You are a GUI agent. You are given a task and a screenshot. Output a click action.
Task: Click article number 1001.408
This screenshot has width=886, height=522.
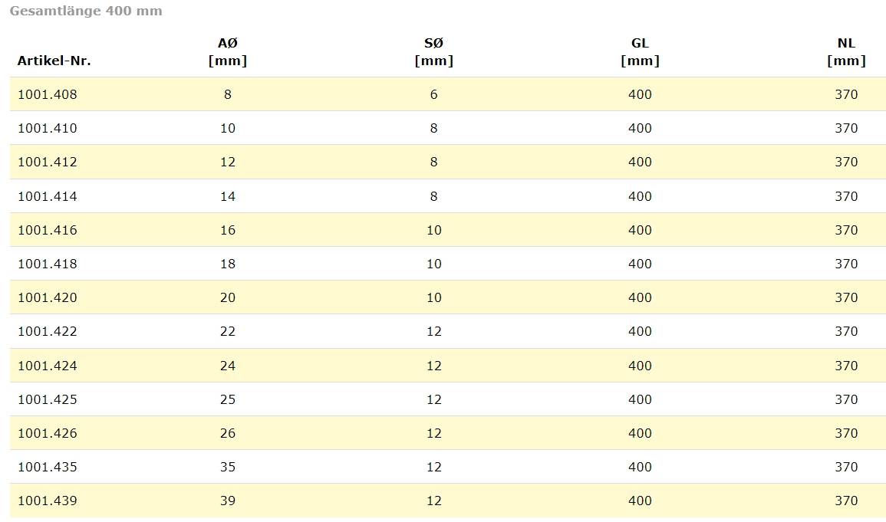(48, 94)
